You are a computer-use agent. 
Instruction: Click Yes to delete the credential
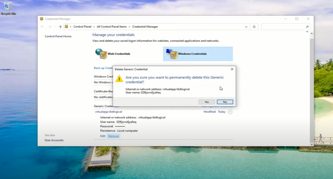tap(207, 102)
